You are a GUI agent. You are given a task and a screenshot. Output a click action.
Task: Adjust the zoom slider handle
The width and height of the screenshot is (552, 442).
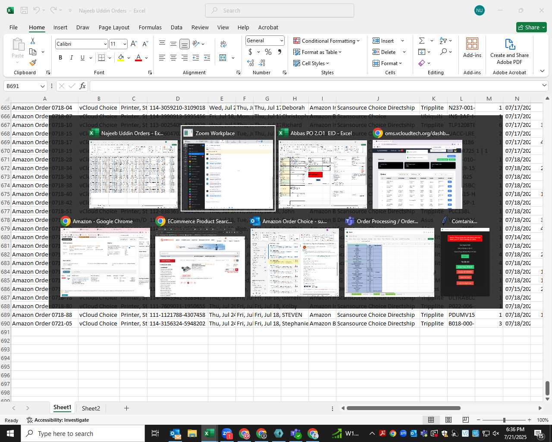[x=504, y=420]
